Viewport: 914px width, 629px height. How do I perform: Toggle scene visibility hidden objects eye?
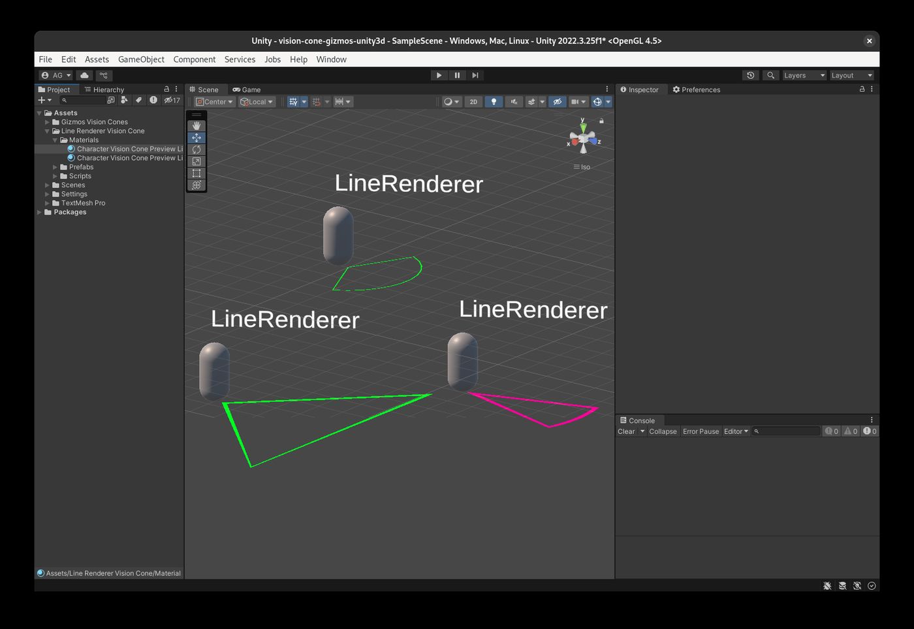[557, 102]
